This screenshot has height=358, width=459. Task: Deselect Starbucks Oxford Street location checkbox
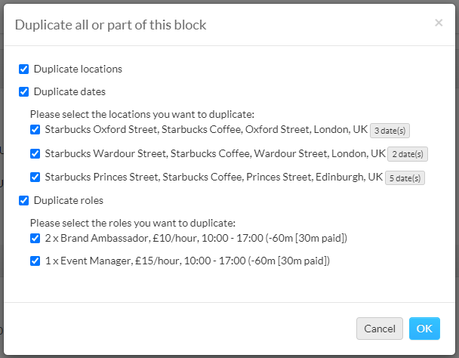[35, 129]
